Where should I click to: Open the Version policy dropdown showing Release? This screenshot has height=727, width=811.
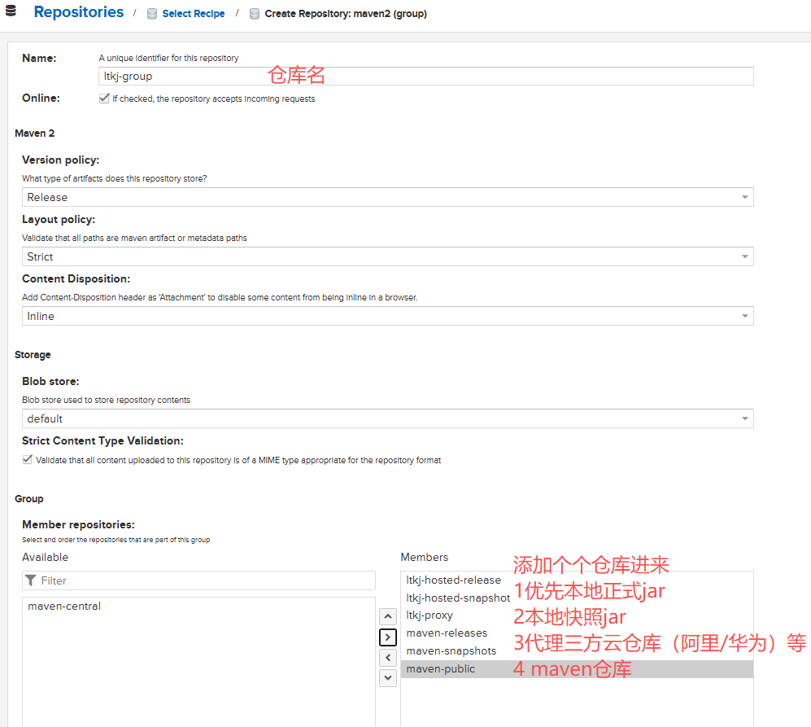(387, 197)
